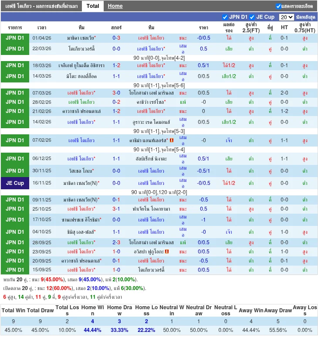The width and height of the screenshot is (318, 338).
Task: Click JPN D1 badge for 15/09/25 match
Action: pos(15,270)
